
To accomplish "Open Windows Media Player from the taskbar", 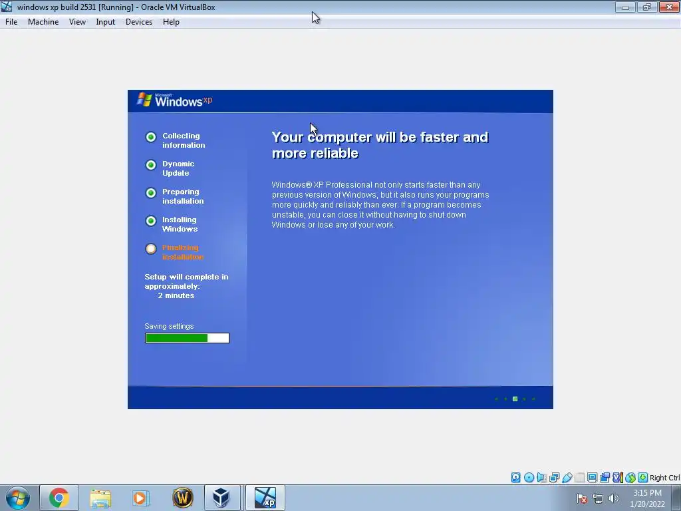I will (141, 498).
